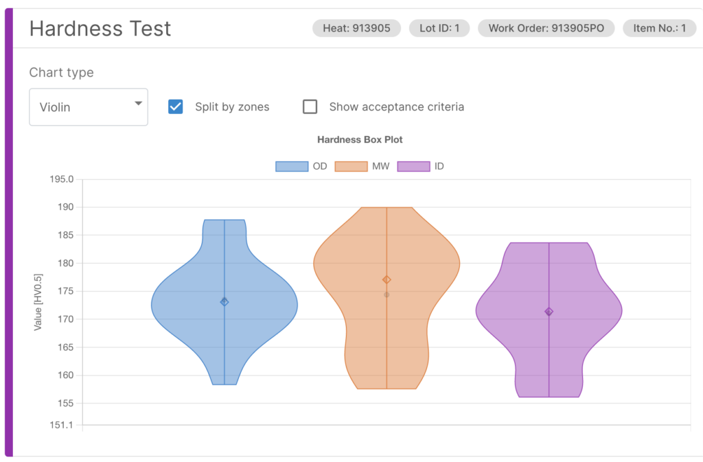The image size is (703, 462).
Task: Click the Hardness Test heading
Action: tap(100, 29)
